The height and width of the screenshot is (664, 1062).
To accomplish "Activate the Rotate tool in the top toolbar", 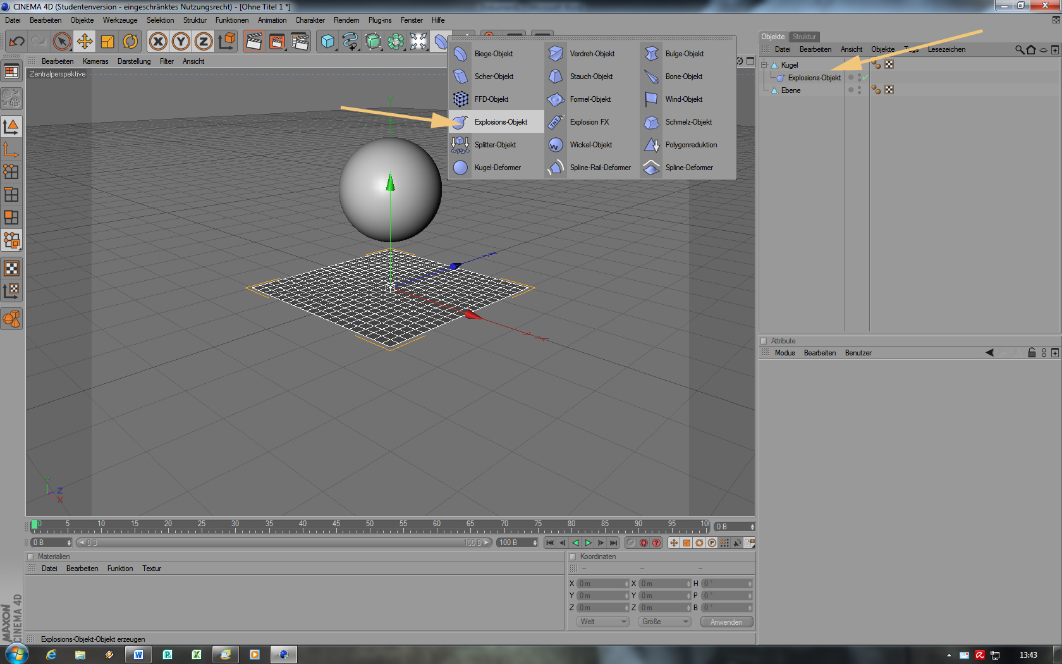I will point(130,42).
